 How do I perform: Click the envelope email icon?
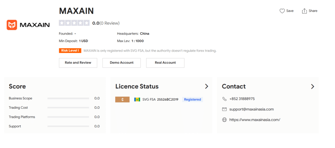[224, 109]
